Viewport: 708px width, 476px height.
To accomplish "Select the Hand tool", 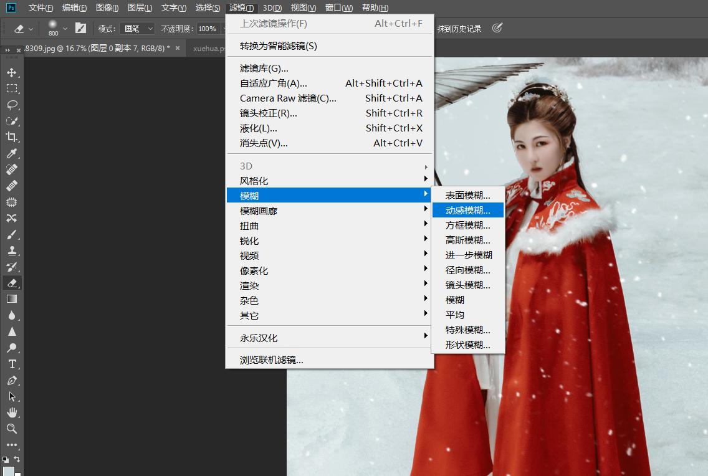I will (x=12, y=412).
